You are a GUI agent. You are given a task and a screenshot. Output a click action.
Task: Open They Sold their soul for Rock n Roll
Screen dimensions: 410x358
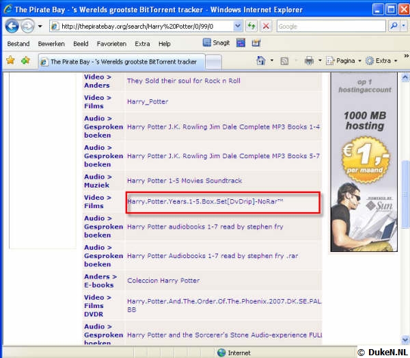pyautogui.click(x=184, y=81)
